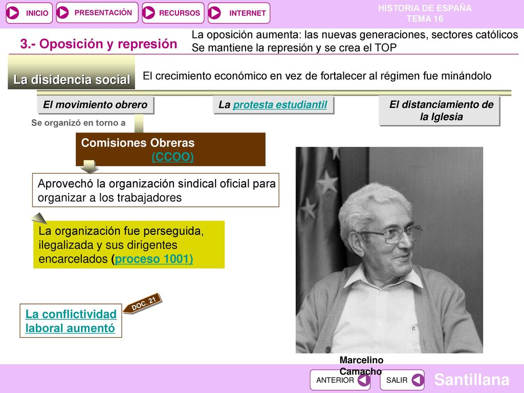
Task: Select El distanciamiento de la Iglesia box
Action: click(x=440, y=111)
